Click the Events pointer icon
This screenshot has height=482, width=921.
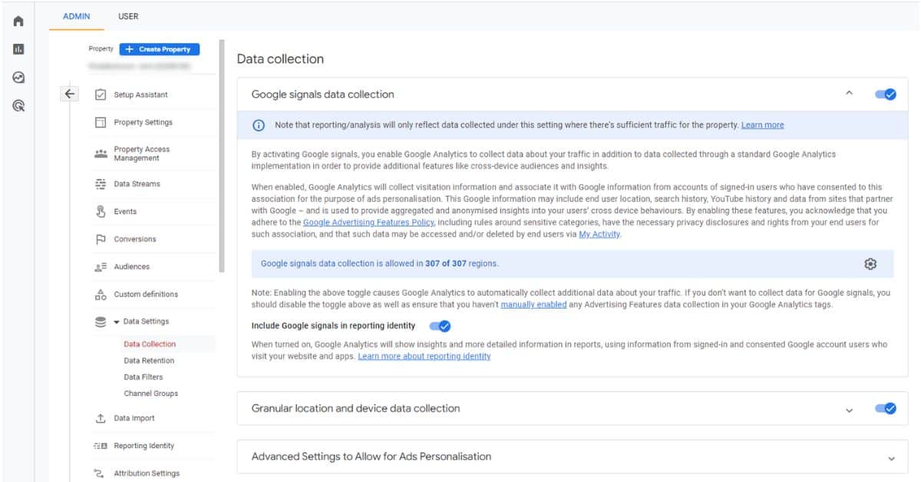pyautogui.click(x=100, y=212)
